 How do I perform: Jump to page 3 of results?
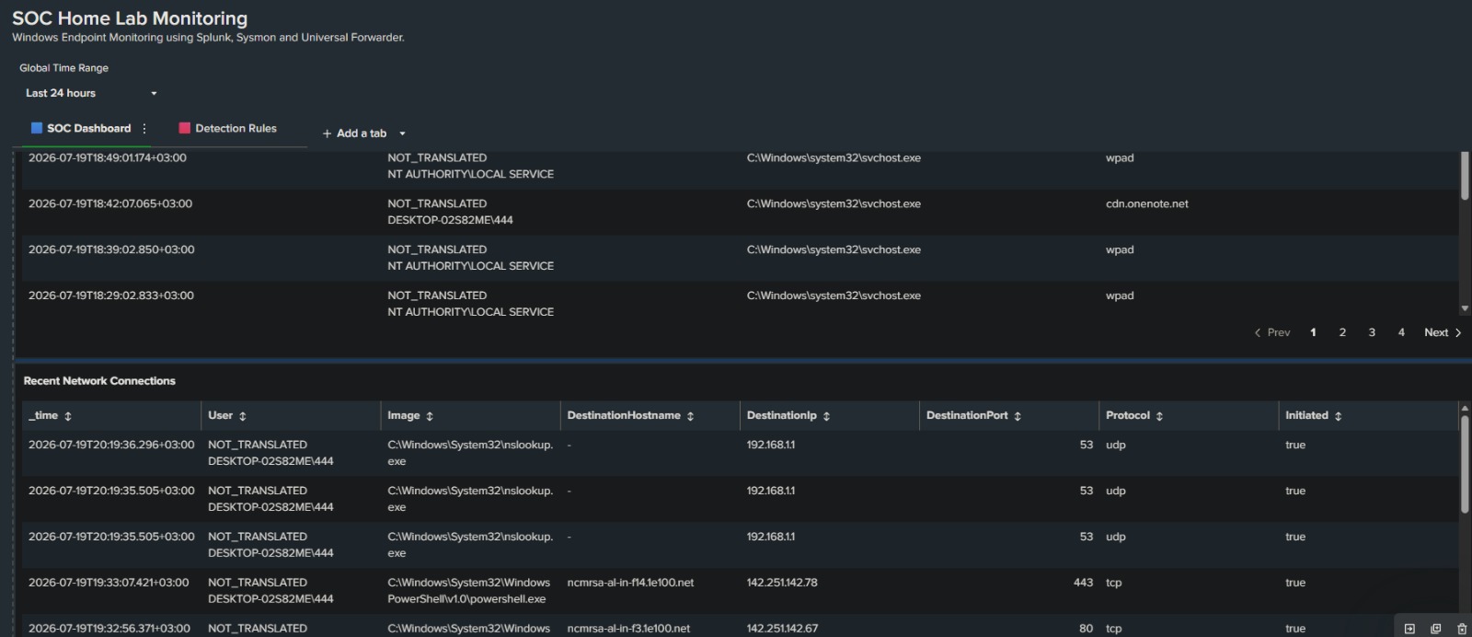1372,332
